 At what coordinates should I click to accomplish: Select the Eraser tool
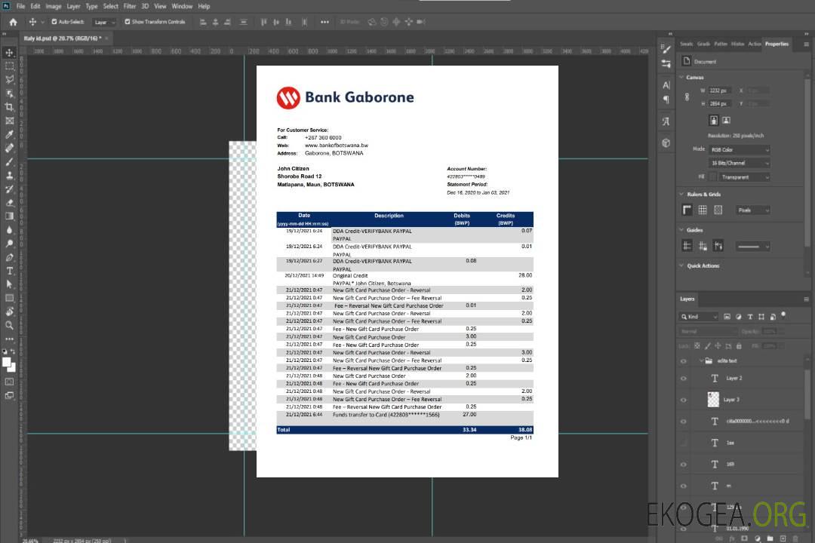point(9,203)
